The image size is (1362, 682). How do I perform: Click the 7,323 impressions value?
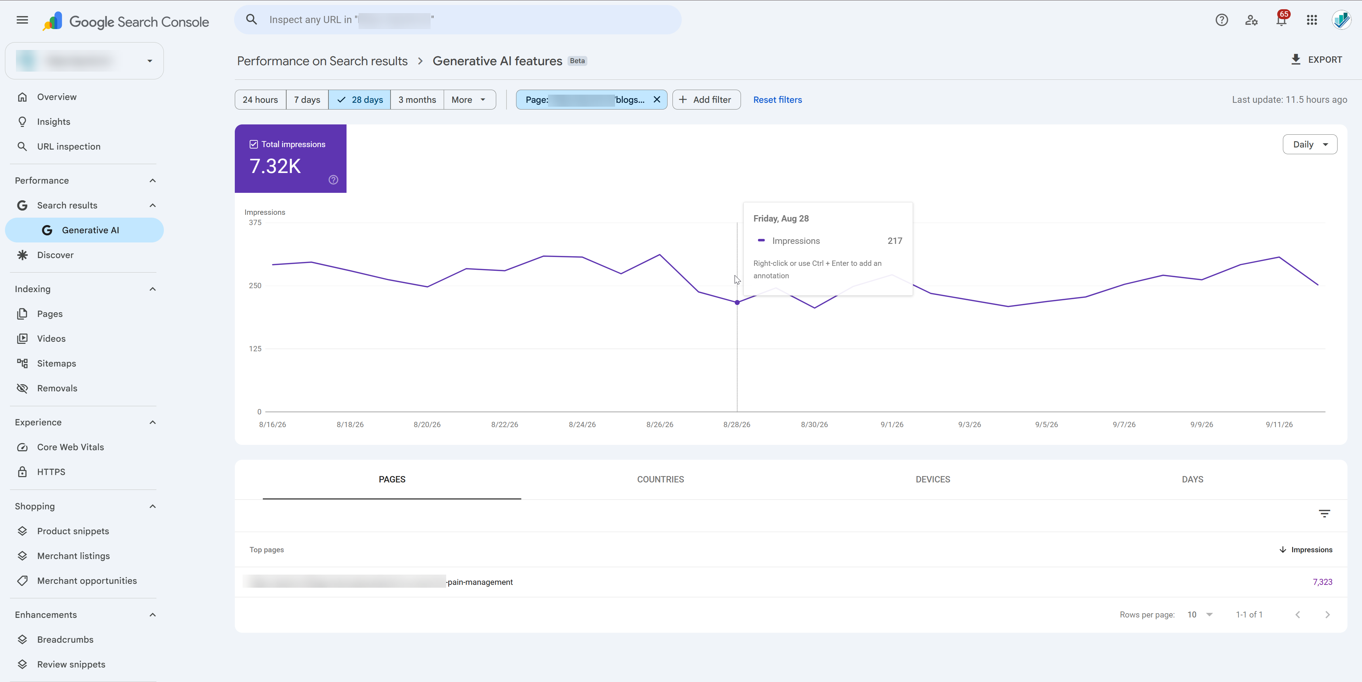click(1322, 582)
